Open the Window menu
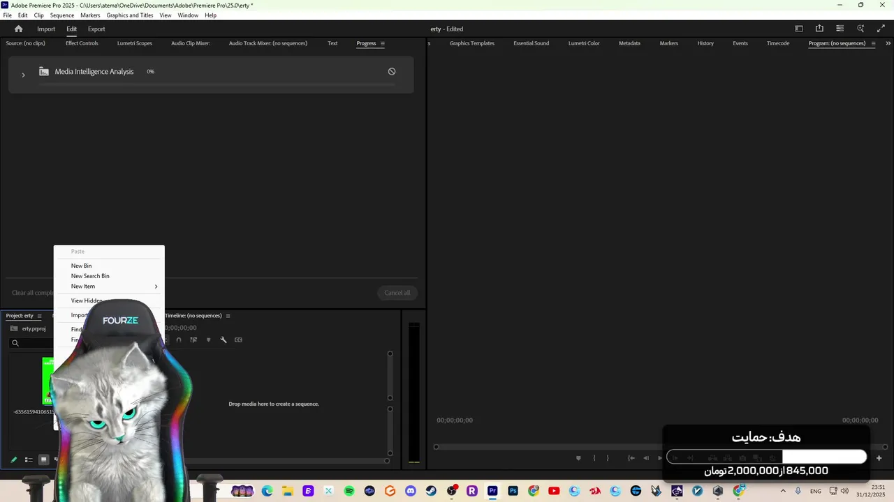This screenshot has height=502, width=894. 188,15
